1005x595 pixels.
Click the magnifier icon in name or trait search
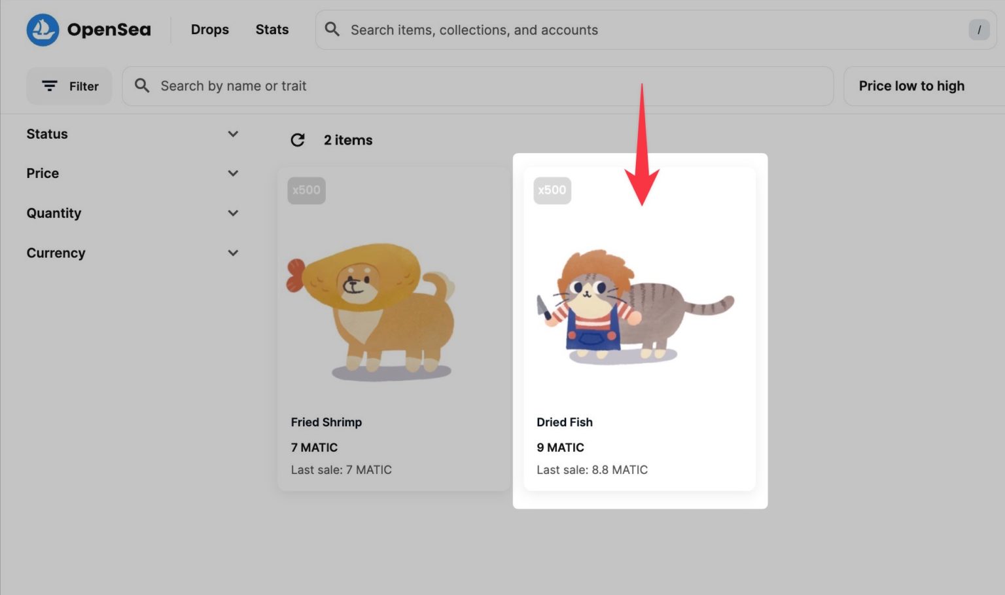(142, 86)
